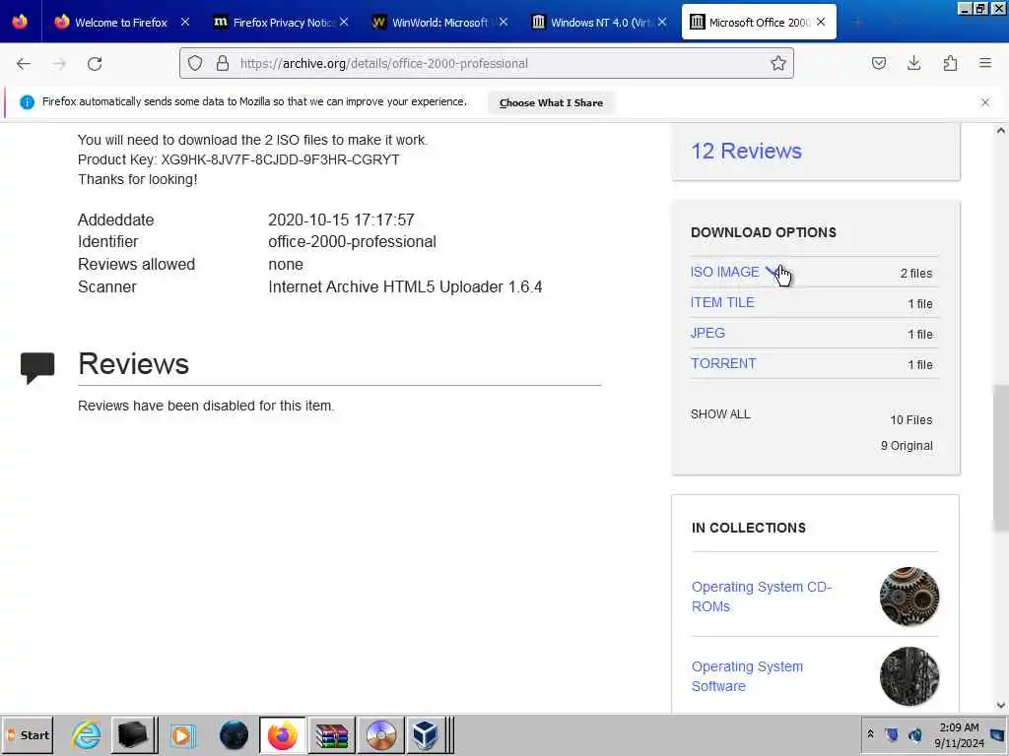Open the tracking protection shield icon
Image resolution: width=1009 pixels, height=756 pixels.
195,63
